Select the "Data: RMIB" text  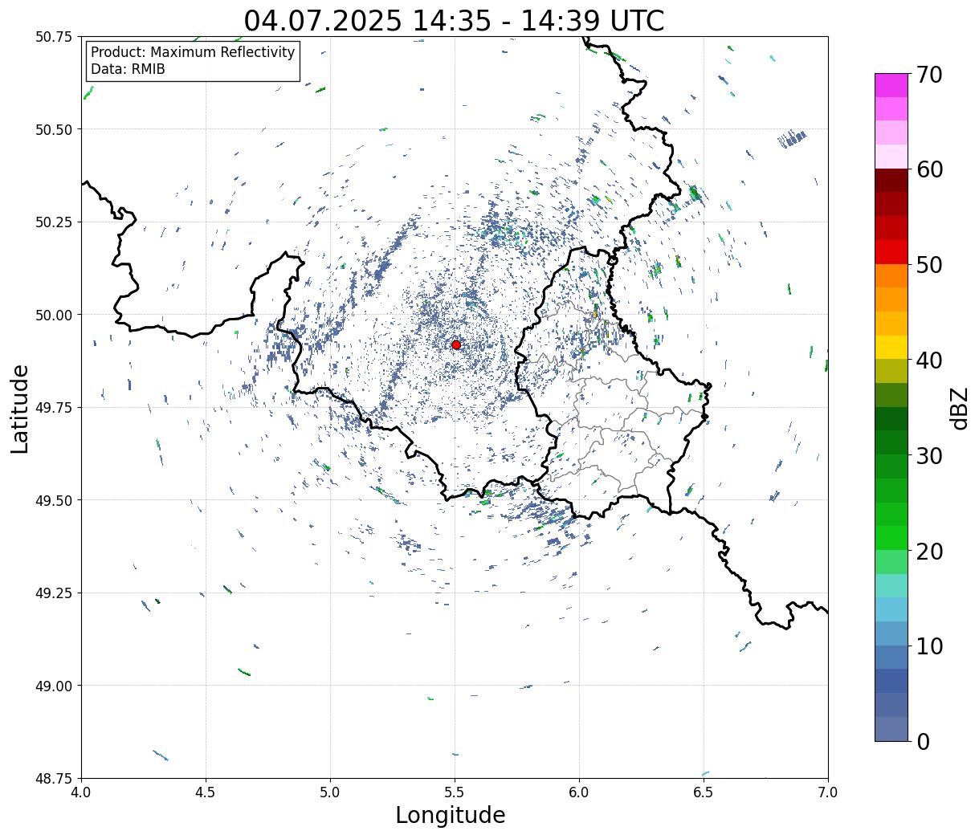(128, 70)
